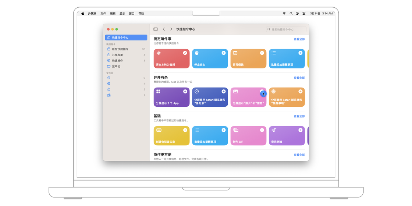Viewport: 412px width, 206px height.
Task: Open 共享表单 in the sidebar
Action: click(x=126, y=55)
